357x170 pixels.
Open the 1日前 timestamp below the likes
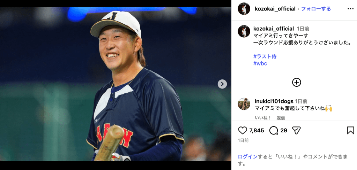[x=243, y=140]
